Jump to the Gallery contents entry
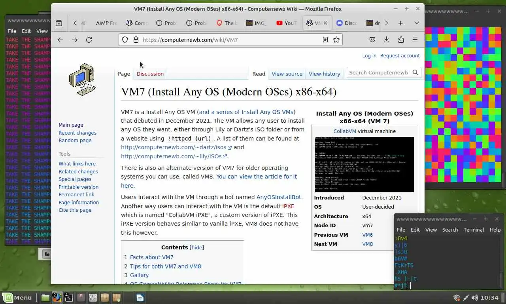Screen dimensions: 506x304 [x=139, y=275]
